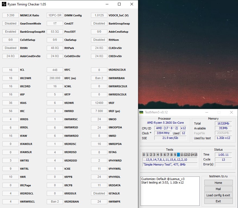Click the tWRMPR value 24

(x=99, y=202)
